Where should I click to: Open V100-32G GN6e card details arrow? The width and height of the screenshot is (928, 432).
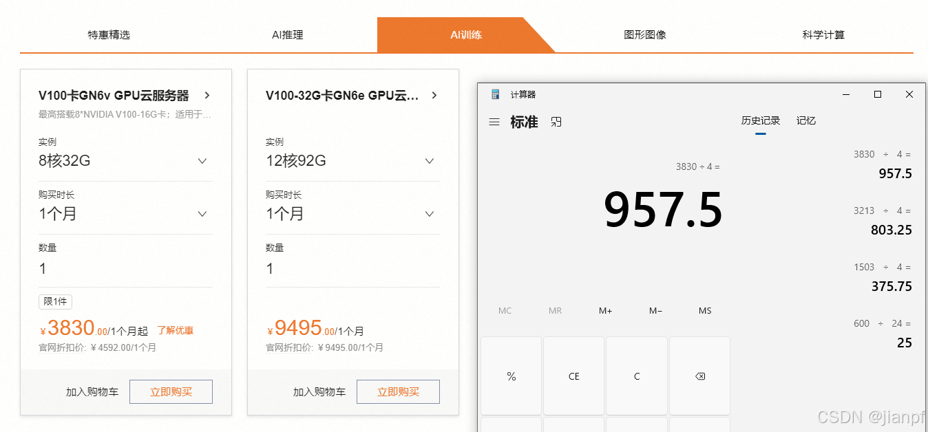(x=434, y=95)
